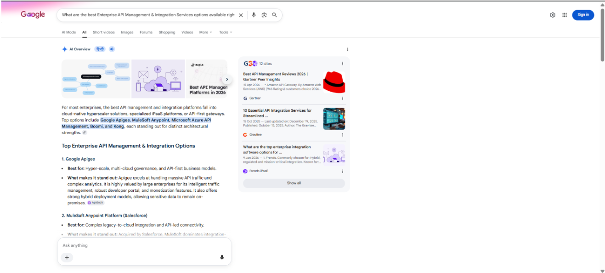Listen to AI Overview via speaker icon
This screenshot has height=273, width=605.
[112, 49]
